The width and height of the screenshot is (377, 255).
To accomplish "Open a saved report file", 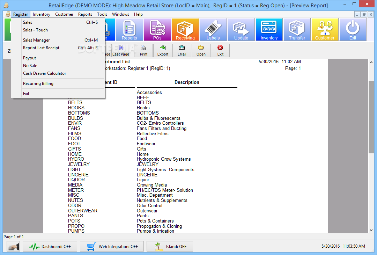I will (201, 51).
